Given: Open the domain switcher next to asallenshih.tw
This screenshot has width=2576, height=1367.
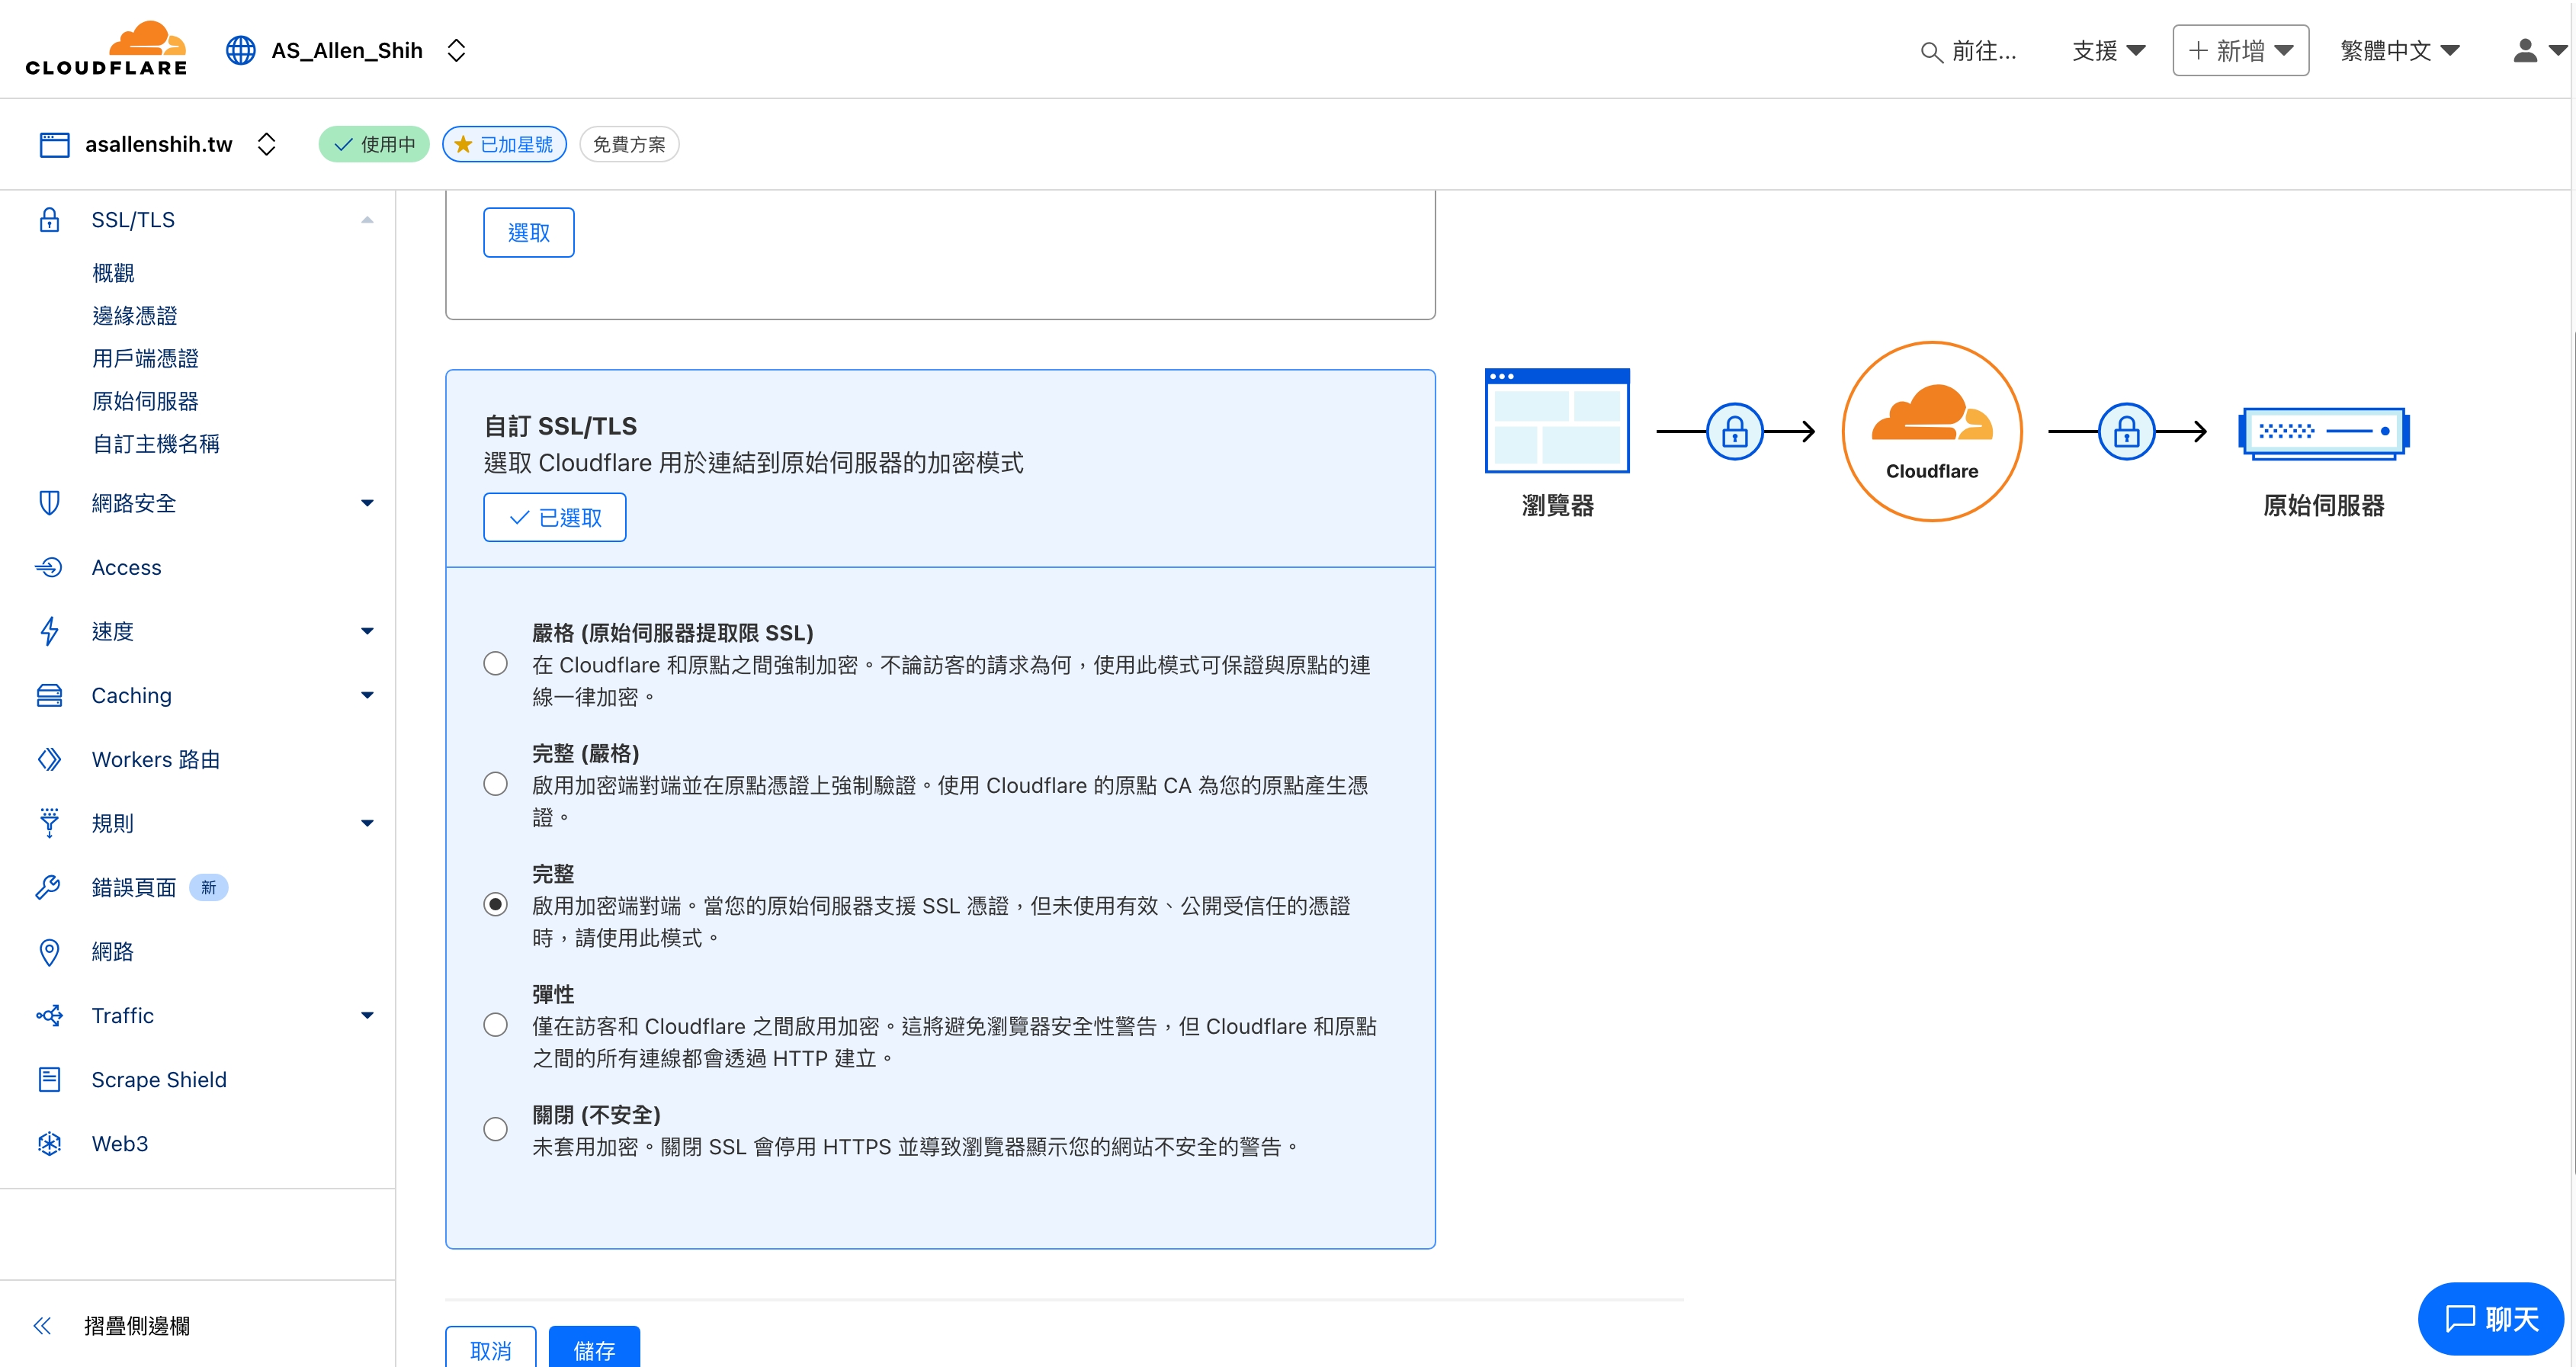Looking at the screenshot, I should 266,144.
